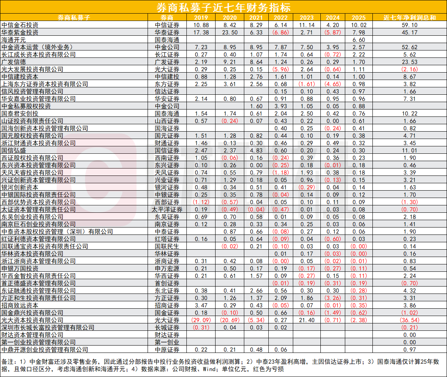The image size is (447, 377).
Task: Select the cell 中泰资本股权投资管理（深圳）有限公司
Action: point(57,232)
